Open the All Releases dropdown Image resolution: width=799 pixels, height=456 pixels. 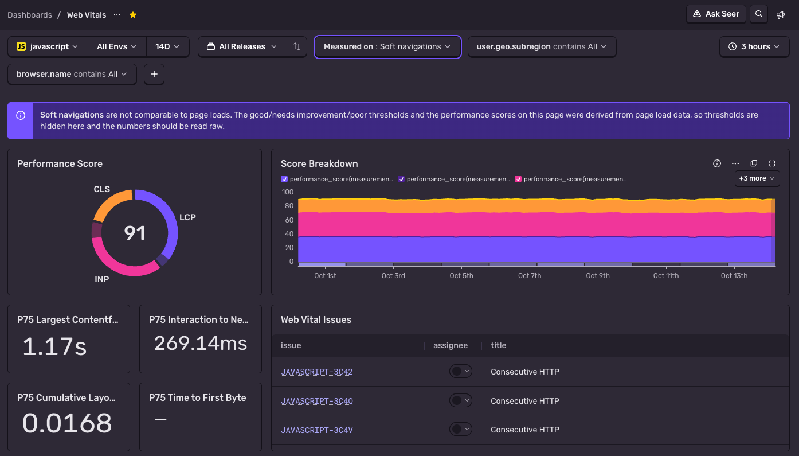click(x=242, y=46)
